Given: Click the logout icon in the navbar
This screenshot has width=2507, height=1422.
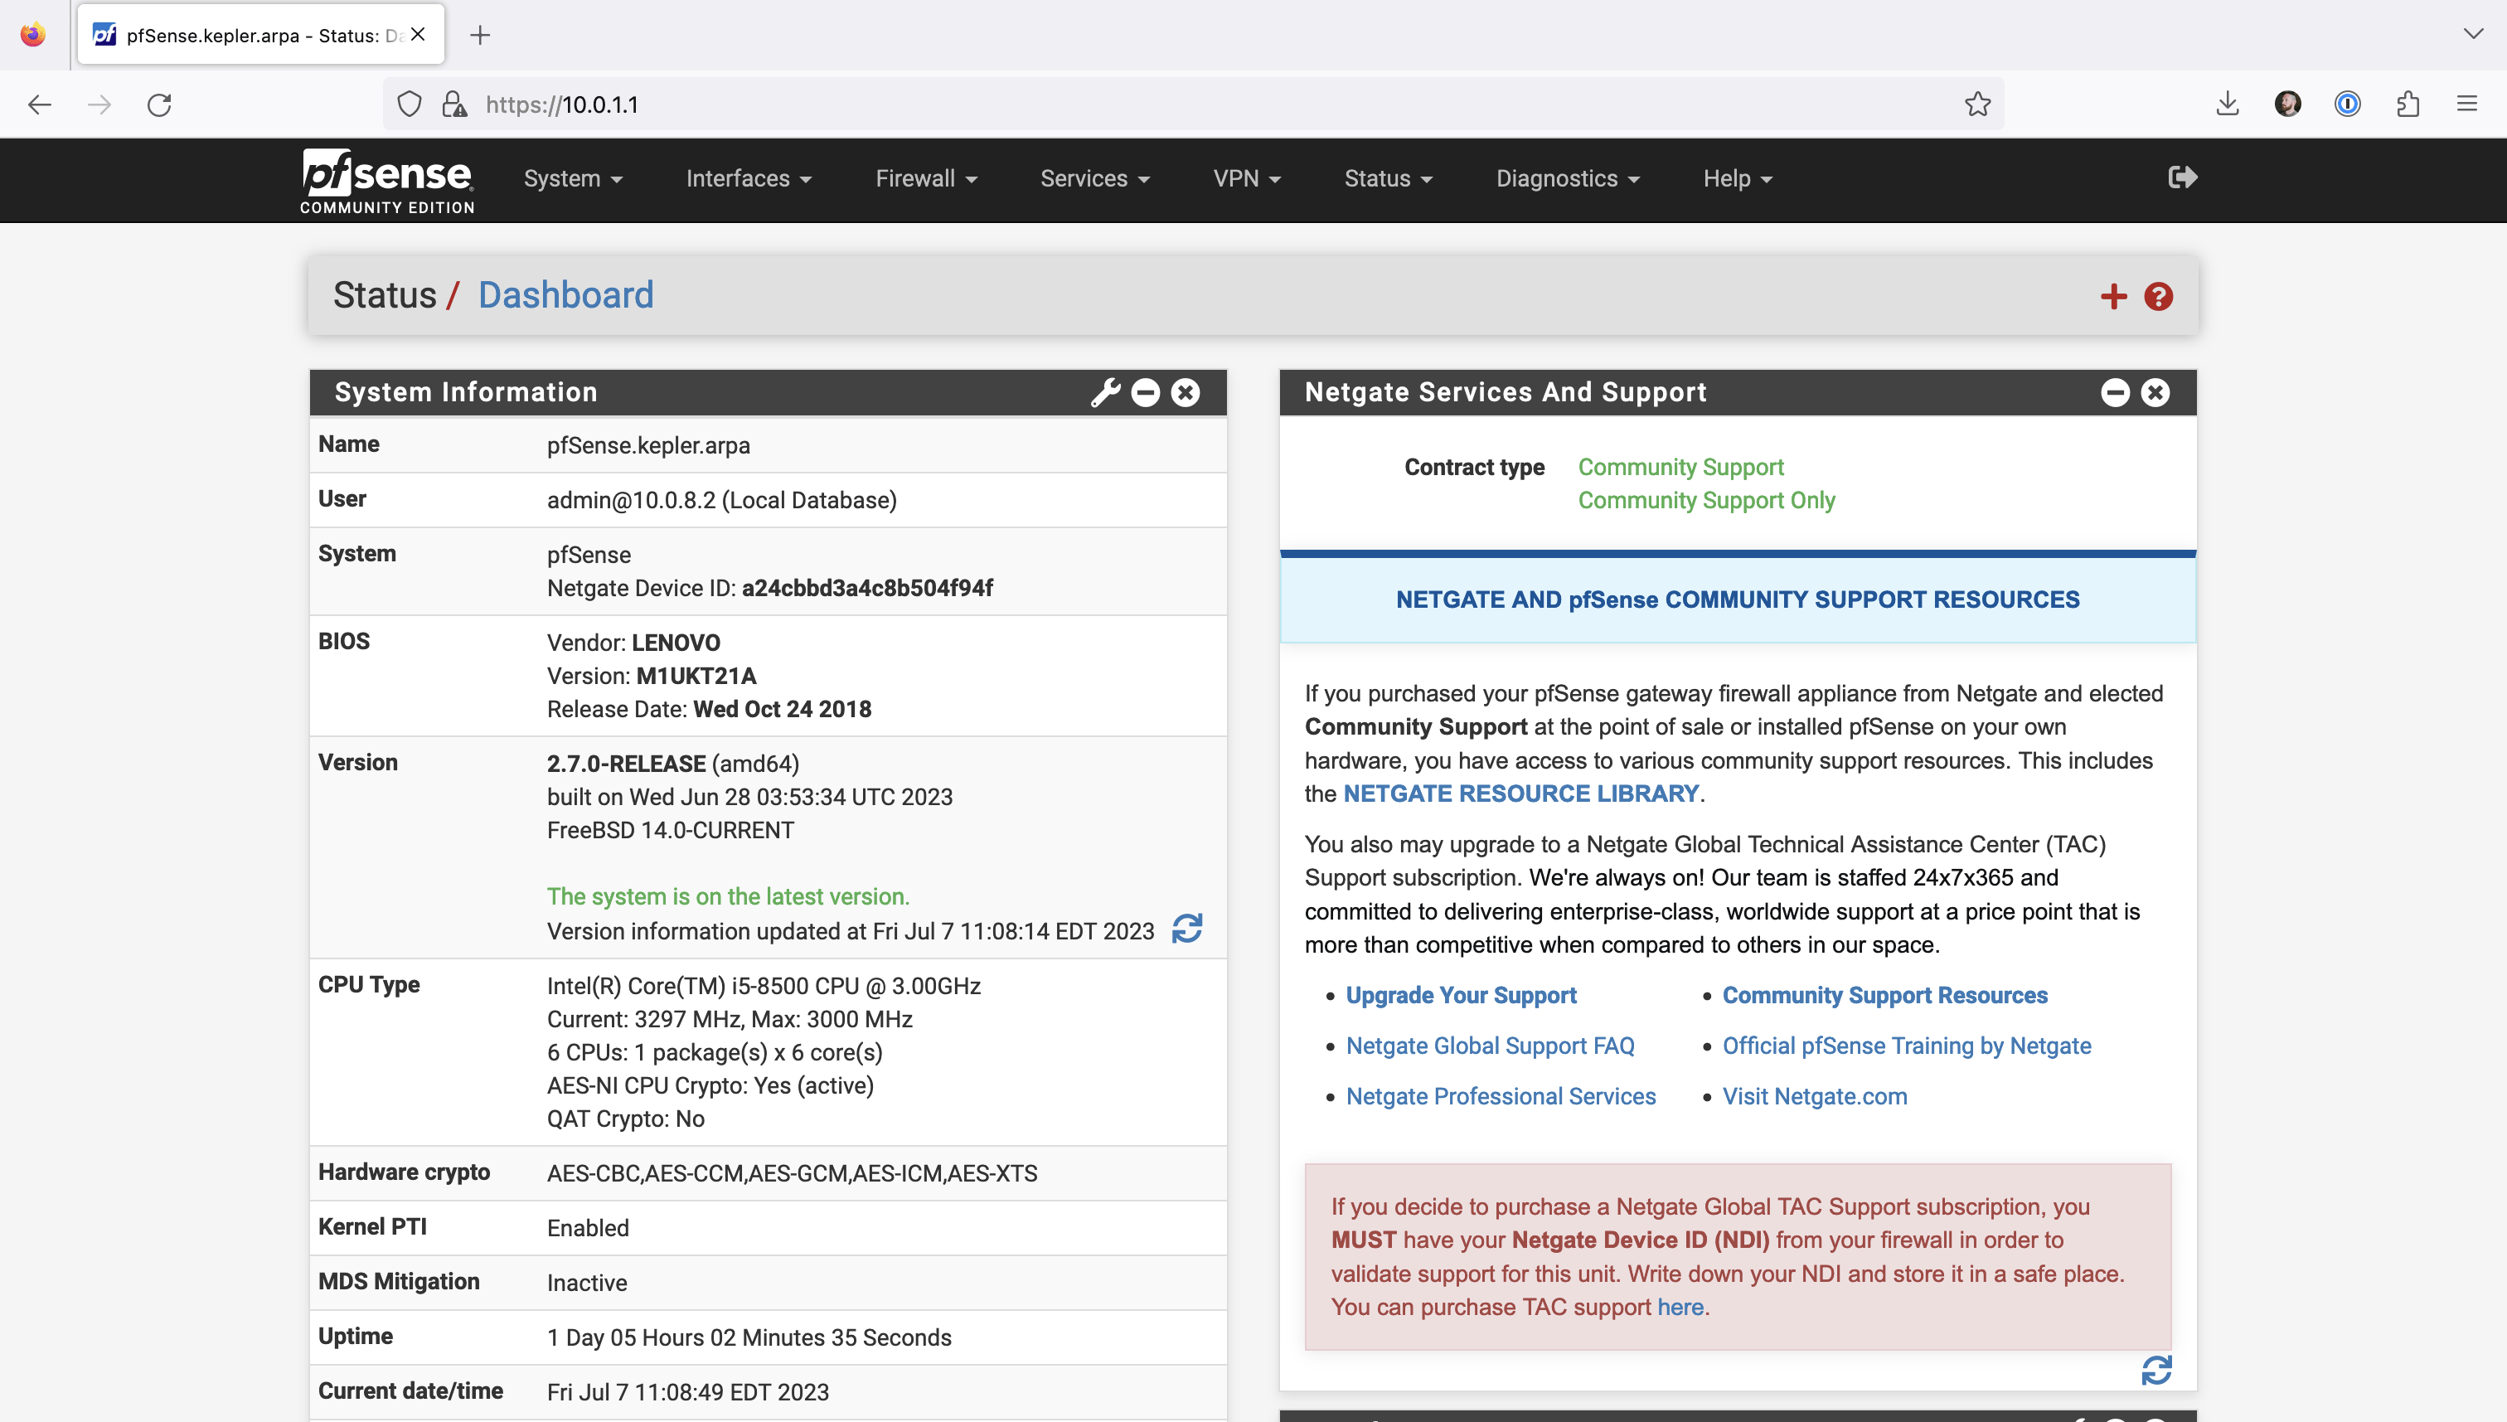Looking at the screenshot, I should (x=2182, y=177).
